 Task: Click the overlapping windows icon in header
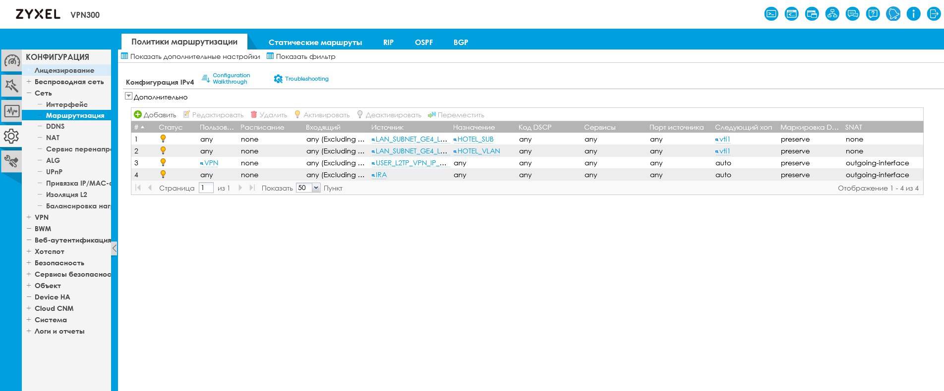pos(812,14)
